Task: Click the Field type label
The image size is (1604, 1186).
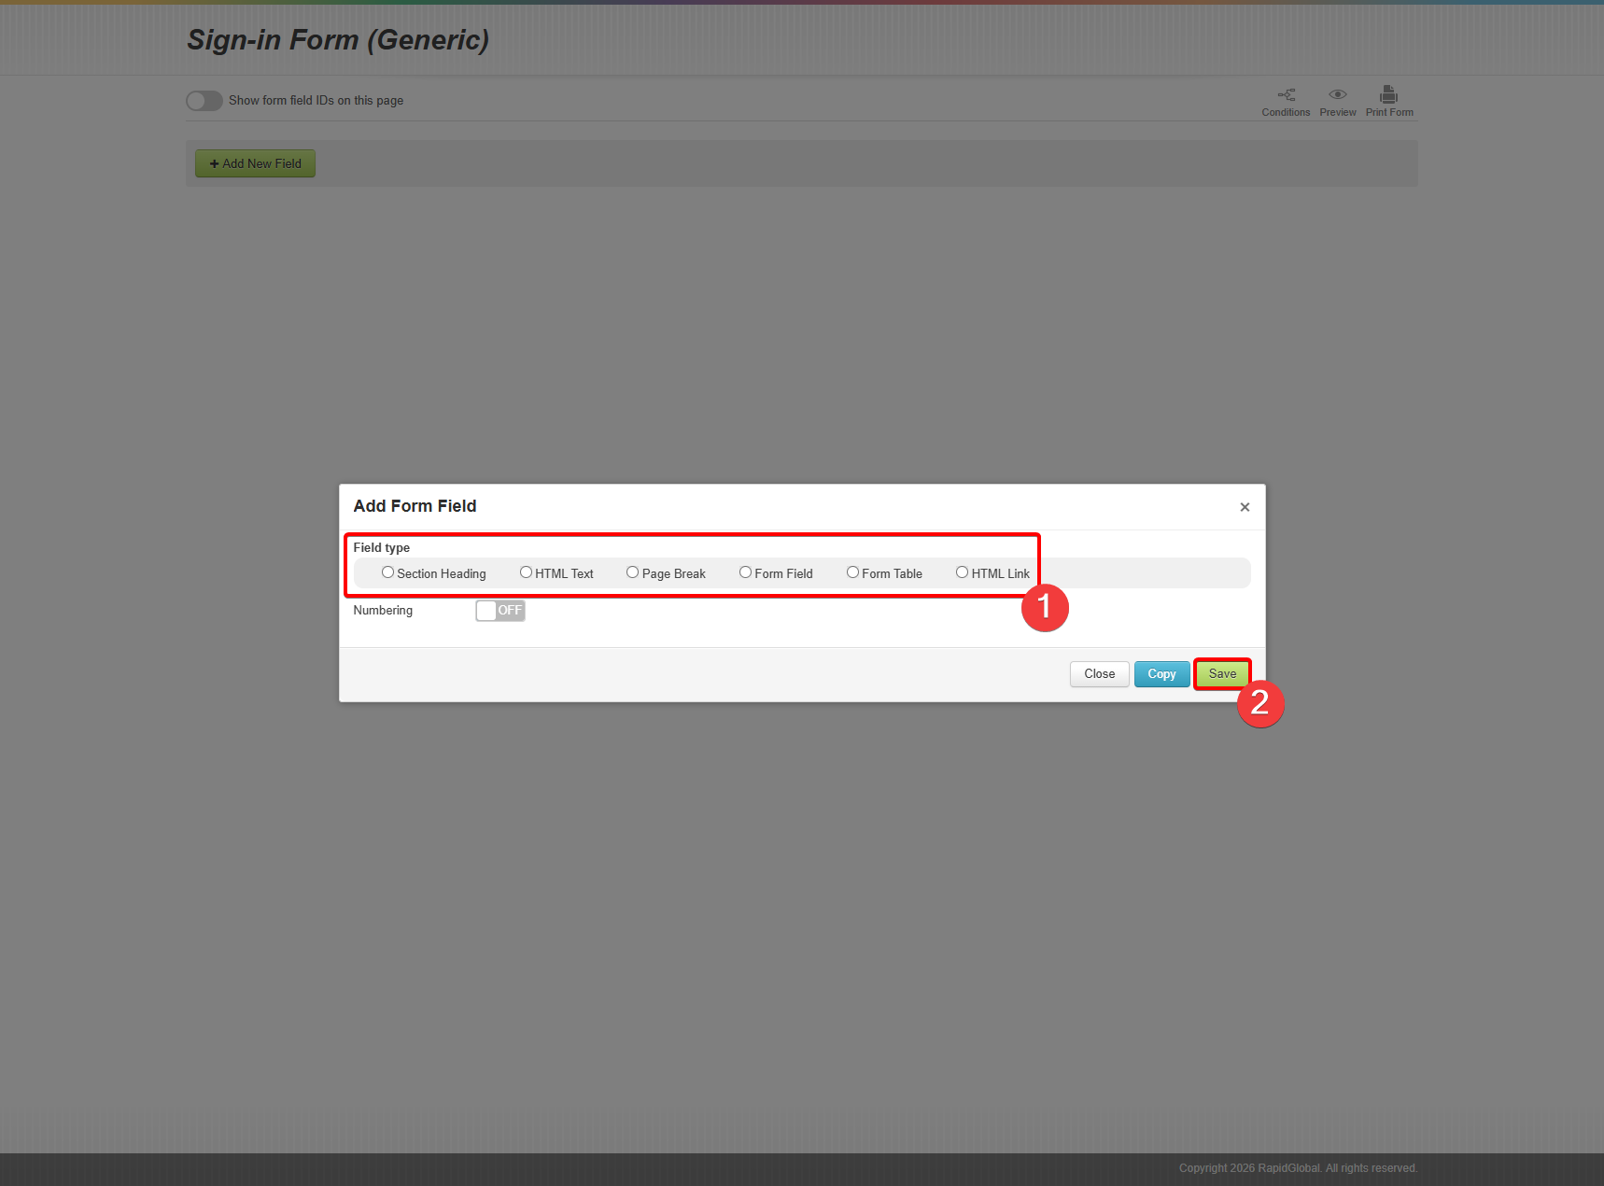Action: [381, 548]
